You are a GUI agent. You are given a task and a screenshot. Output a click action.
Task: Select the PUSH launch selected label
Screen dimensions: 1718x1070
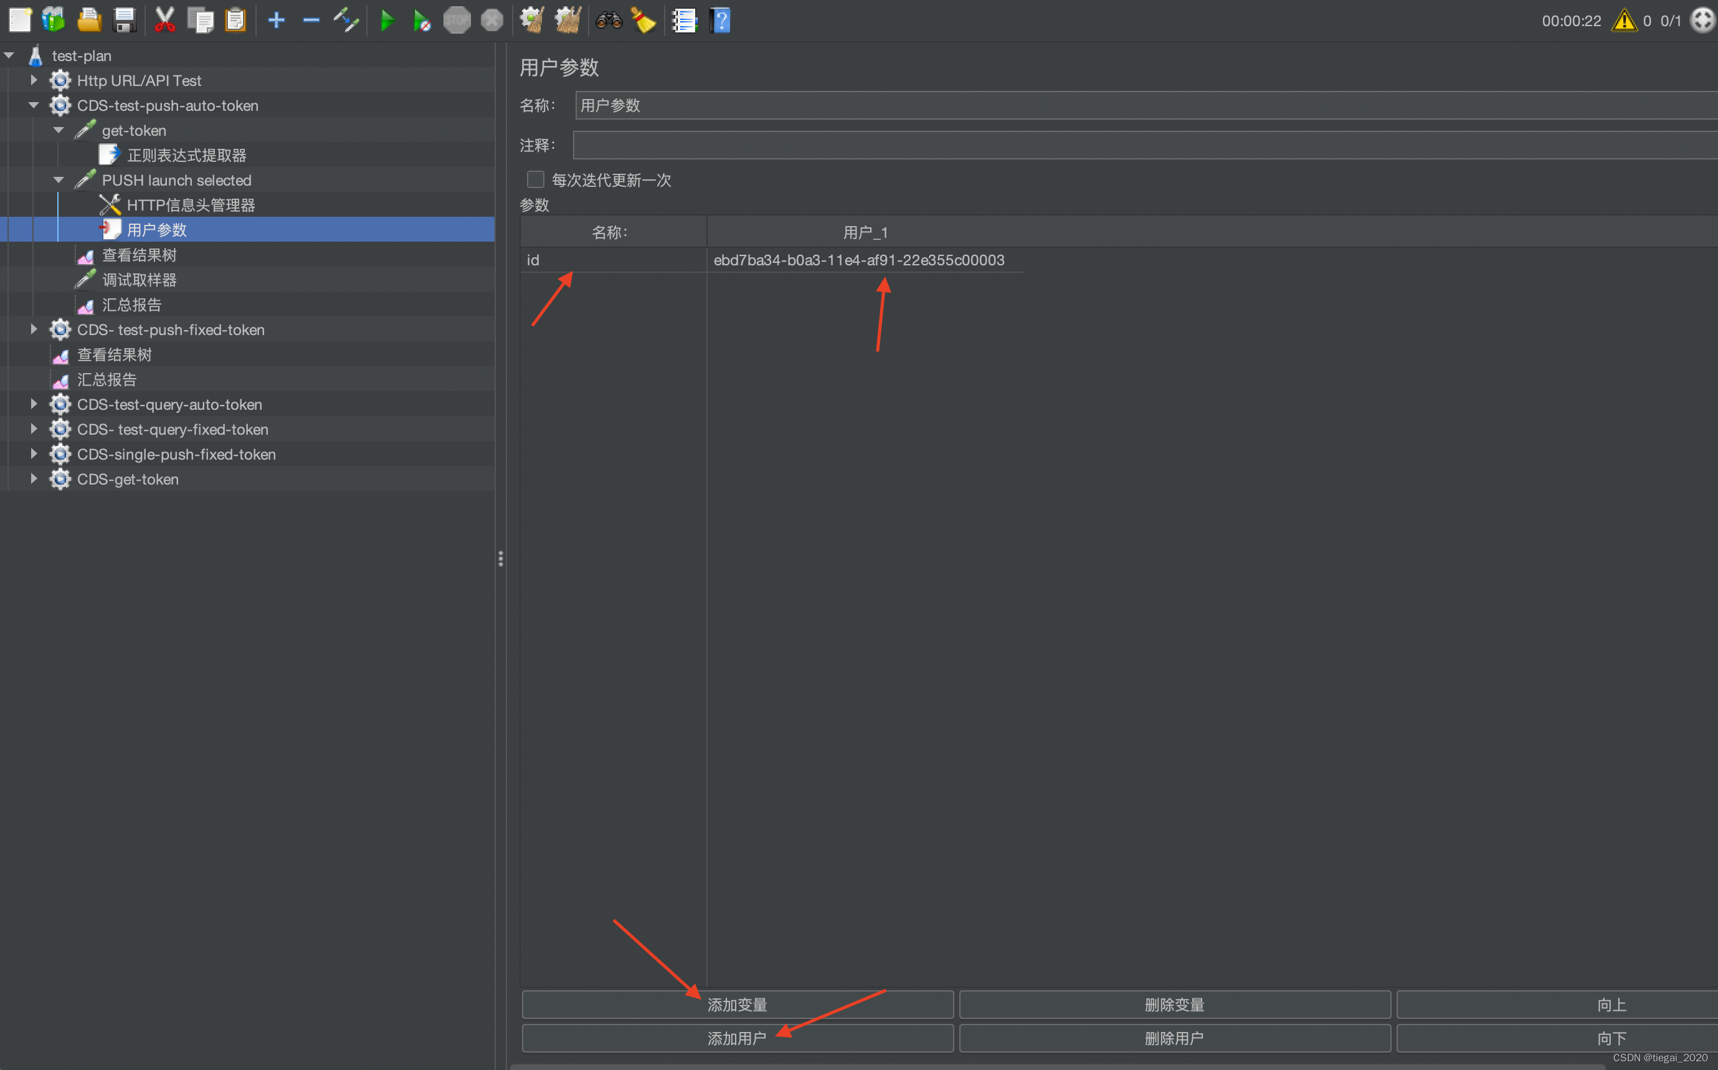[x=176, y=180]
